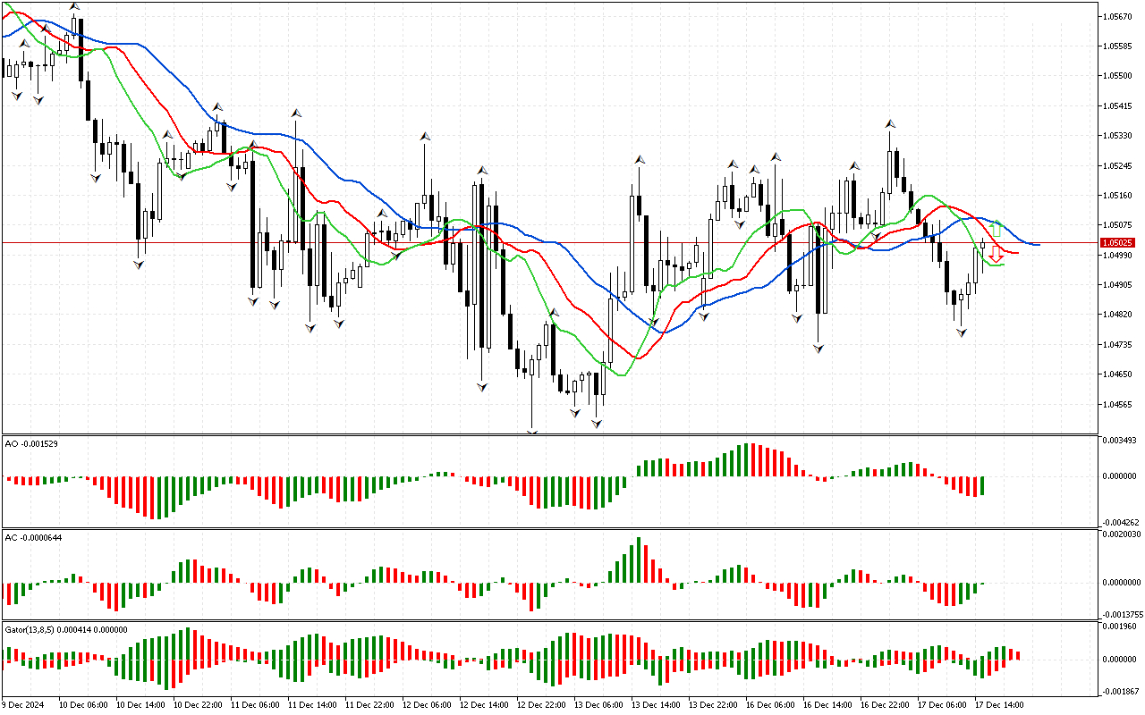1145x715 pixels.
Task: Click the 11 Dec 06:00 time axis label
Action: [x=255, y=705]
